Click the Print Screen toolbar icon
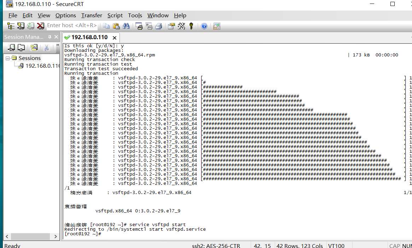Screen dimensions: 412x248 pos(139,26)
